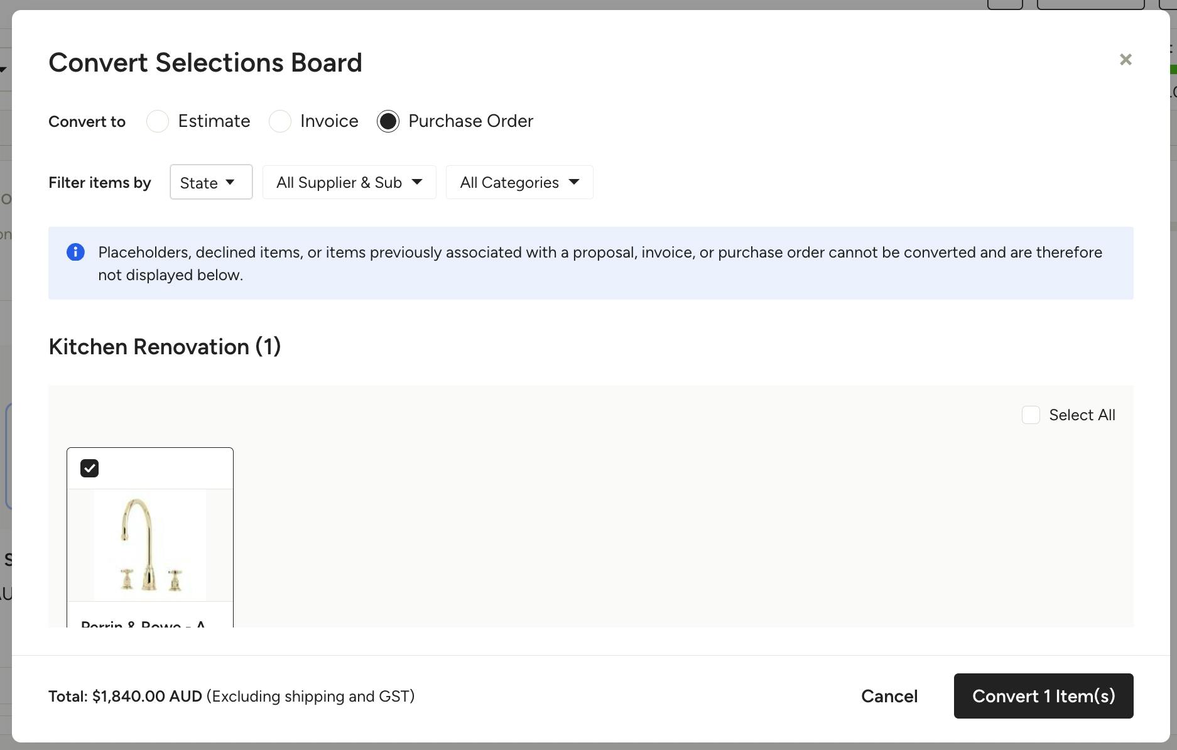Click the Kitchen Renovation (1) heading
The width and height of the screenshot is (1177, 750).
click(x=165, y=347)
